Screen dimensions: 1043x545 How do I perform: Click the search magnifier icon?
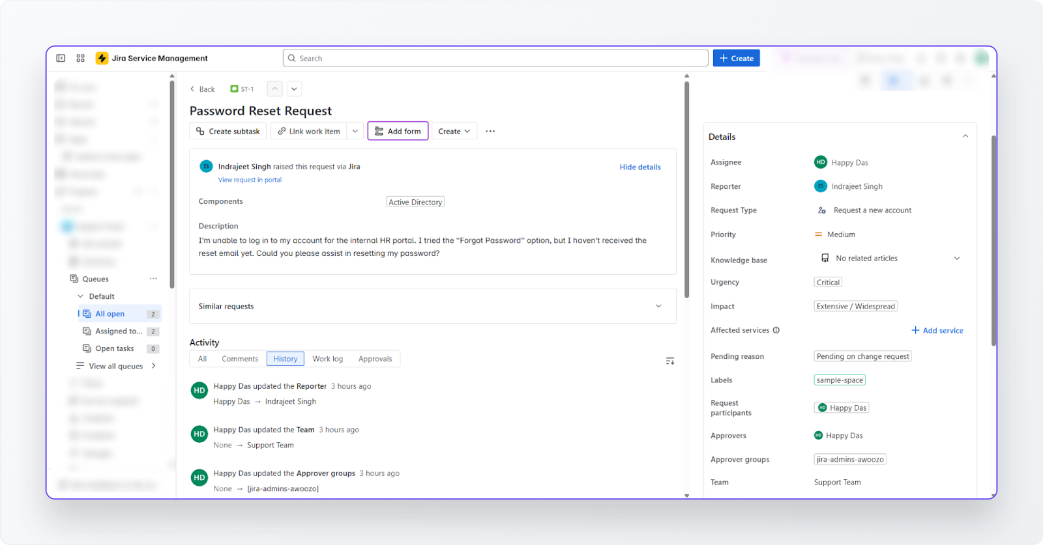pyautogui.click(x=292, y=58)
